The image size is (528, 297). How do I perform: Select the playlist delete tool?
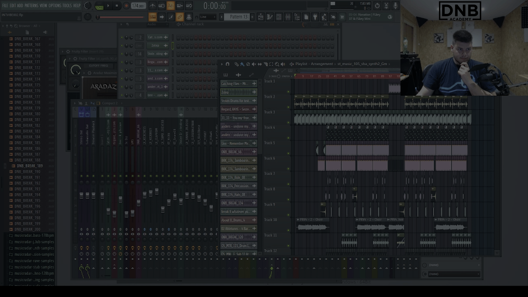point(248,64)
